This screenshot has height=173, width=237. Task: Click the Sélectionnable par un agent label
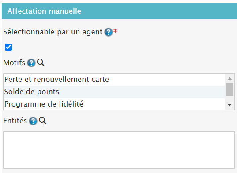point(53,32)
